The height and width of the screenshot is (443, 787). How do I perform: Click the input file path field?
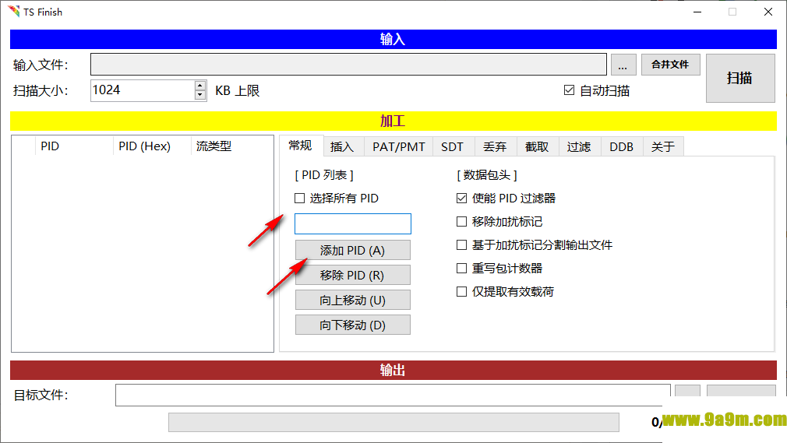tap(348, 65)
